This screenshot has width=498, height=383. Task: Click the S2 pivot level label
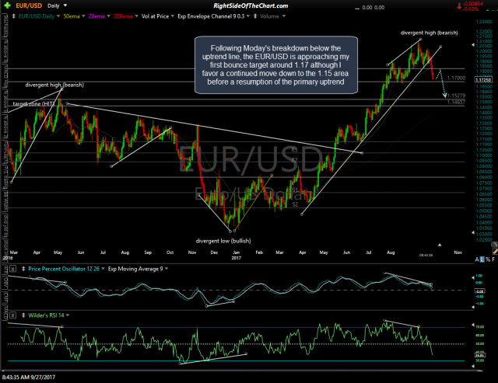point(295,204)
